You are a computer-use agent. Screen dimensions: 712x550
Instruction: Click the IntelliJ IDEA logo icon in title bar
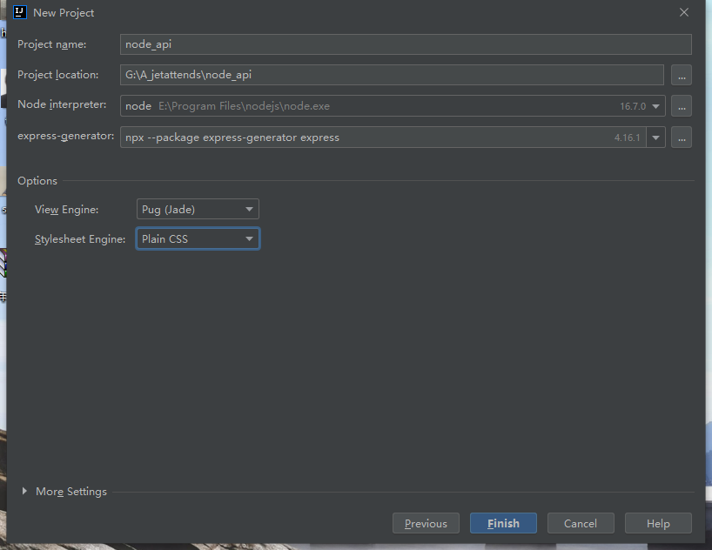[x=20, y=12]
